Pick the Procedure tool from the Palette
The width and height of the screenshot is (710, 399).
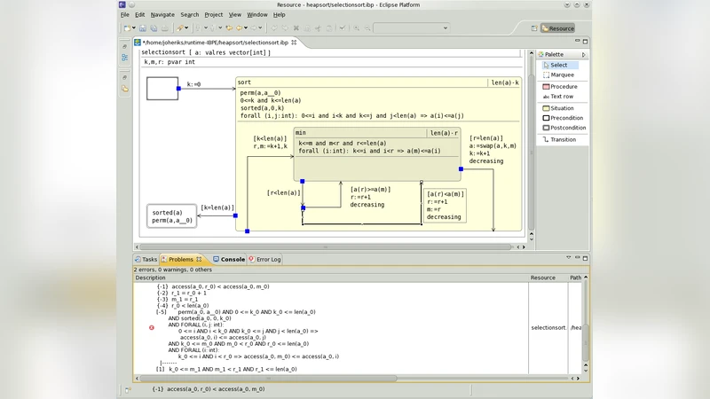(x=563, y=87)
